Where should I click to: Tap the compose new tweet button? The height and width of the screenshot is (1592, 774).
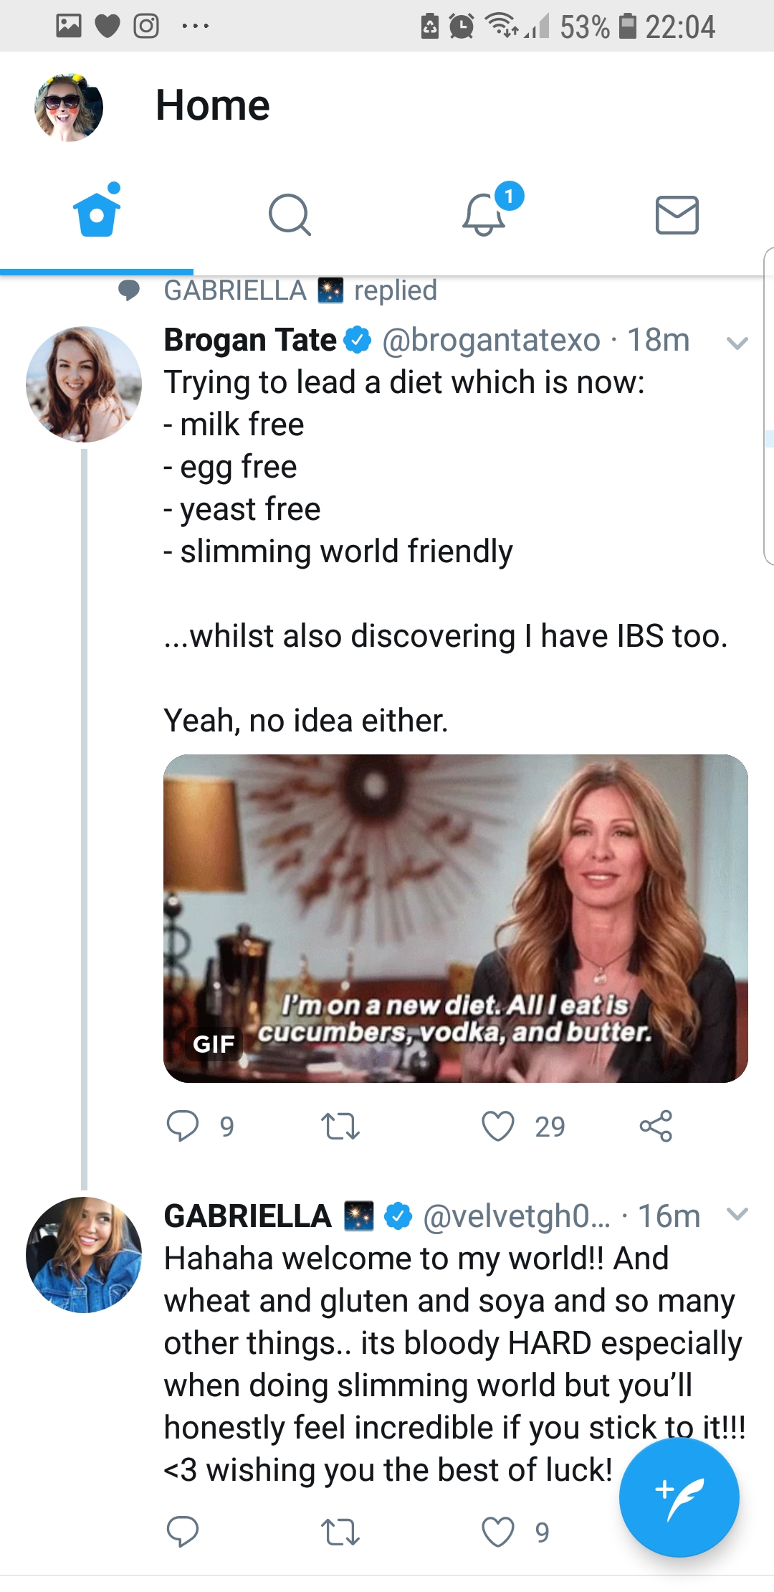679,1497
